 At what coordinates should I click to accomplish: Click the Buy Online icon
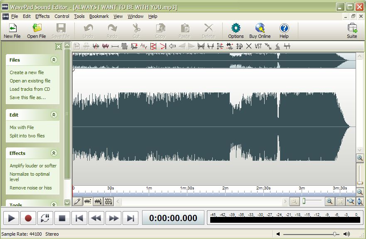[x=260, y=31]
